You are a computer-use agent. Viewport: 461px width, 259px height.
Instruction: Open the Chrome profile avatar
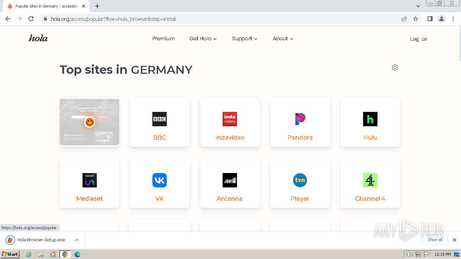click(x=442, y=19)
